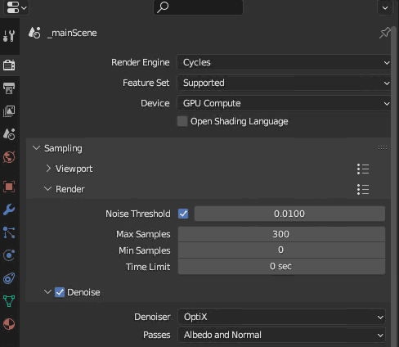399x347 pixels.
Task: Open the Tool properties tab
Action: tap(9, 36)
